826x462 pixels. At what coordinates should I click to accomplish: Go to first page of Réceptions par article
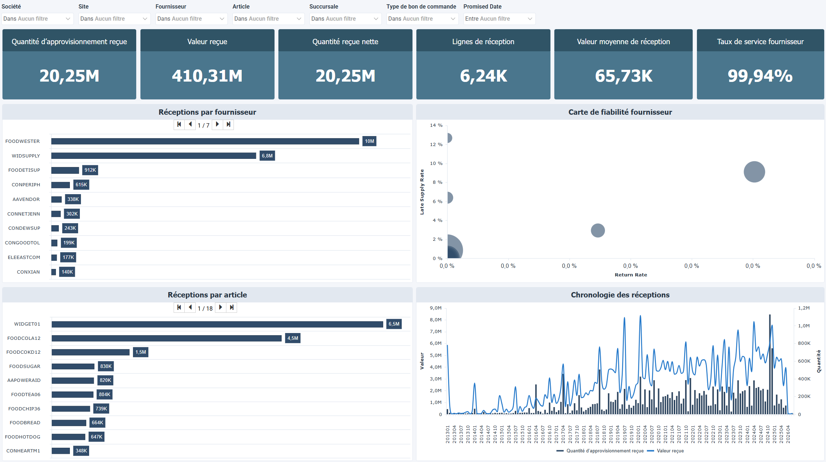click(x=179, y=307)
